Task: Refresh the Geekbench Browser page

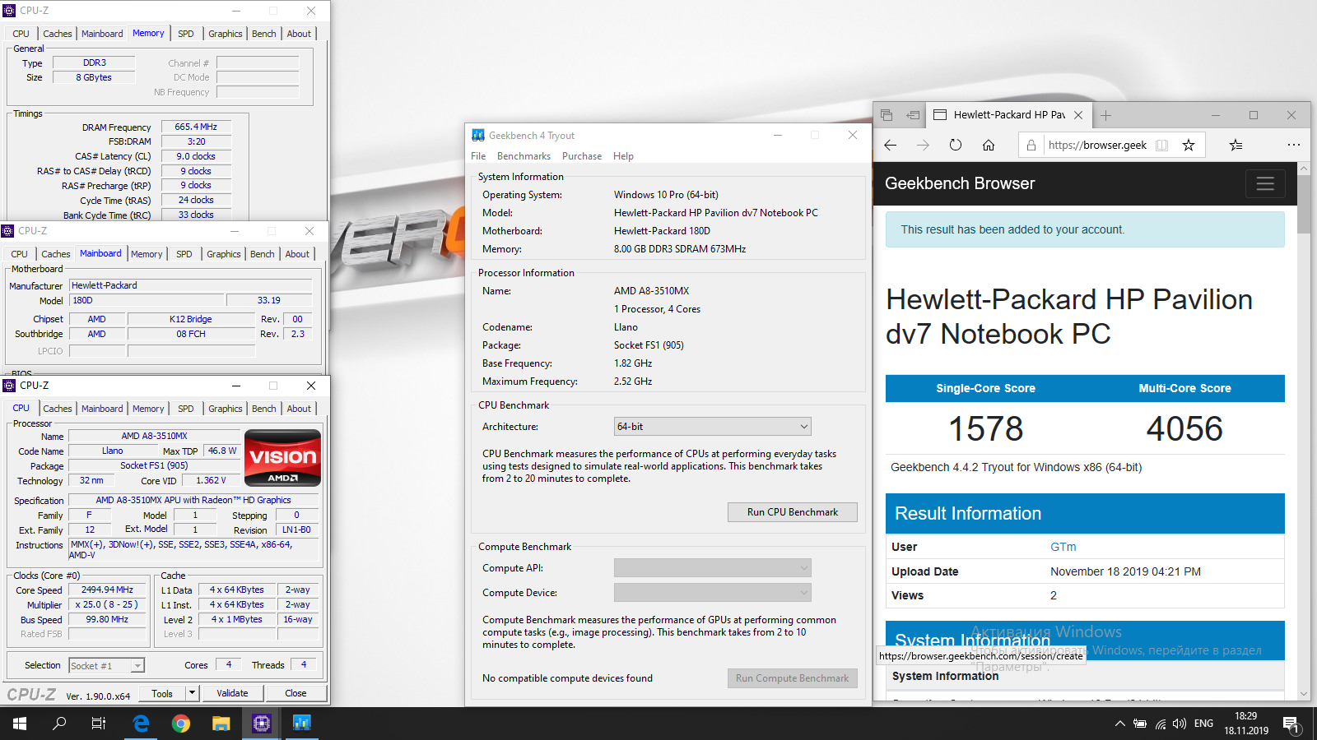Action: [x=956, y=145]
